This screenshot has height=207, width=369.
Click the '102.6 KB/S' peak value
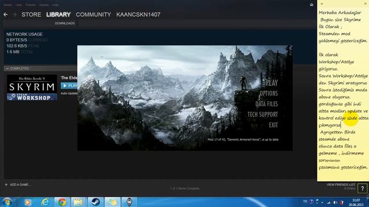tap(17, 46)
